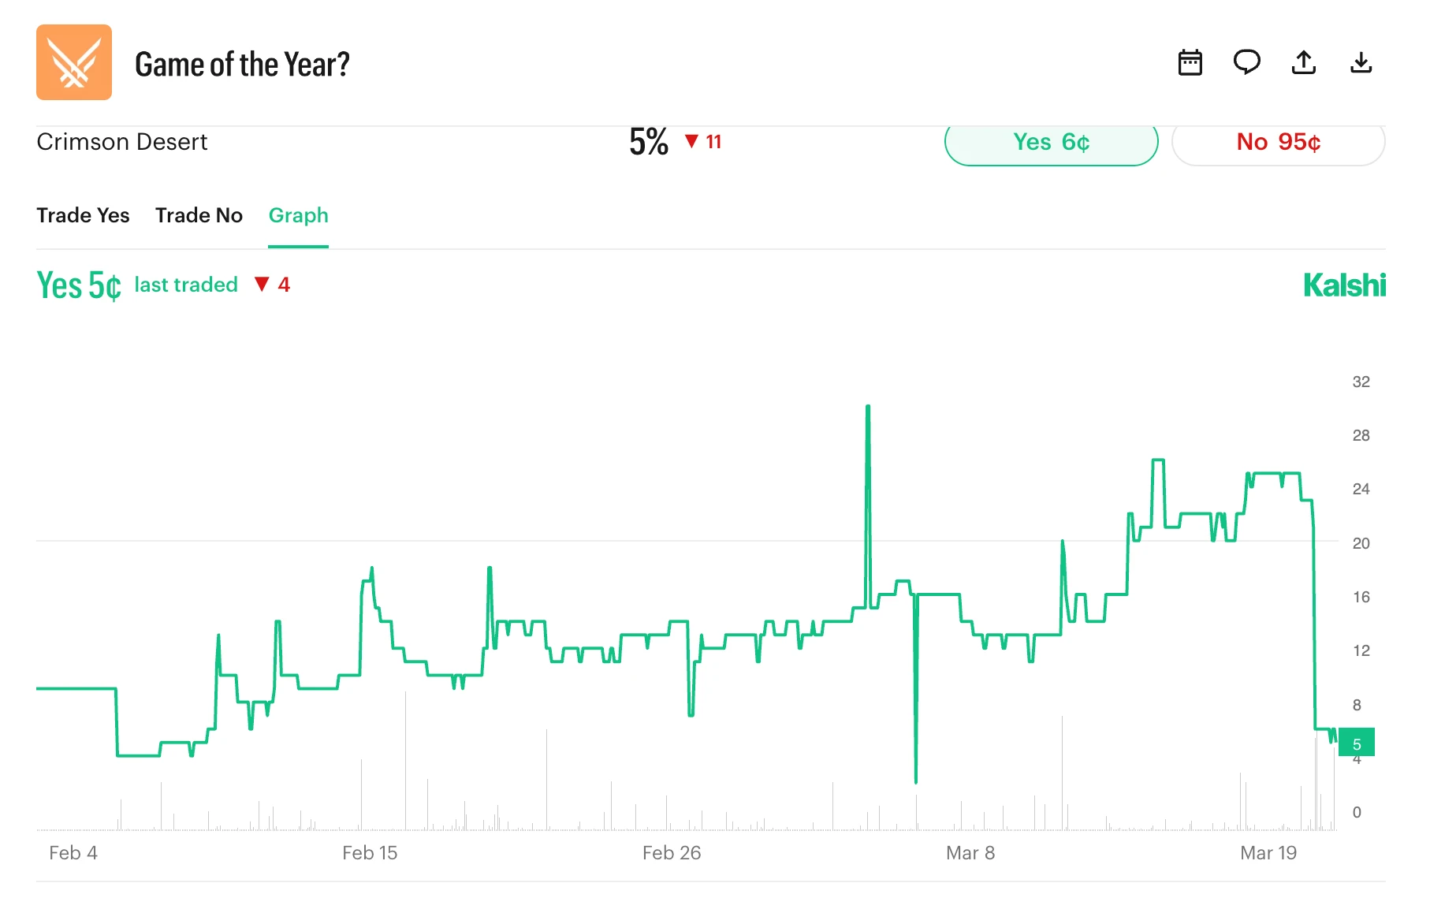Click the Game of the Year? title
The width and height of the screenshot is (1430, 898).
click(242, 65)
